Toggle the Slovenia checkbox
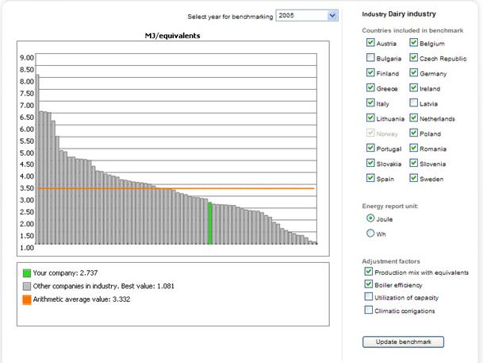The height and width of the screenshot is (363, 483). click(x=413, y=163)
